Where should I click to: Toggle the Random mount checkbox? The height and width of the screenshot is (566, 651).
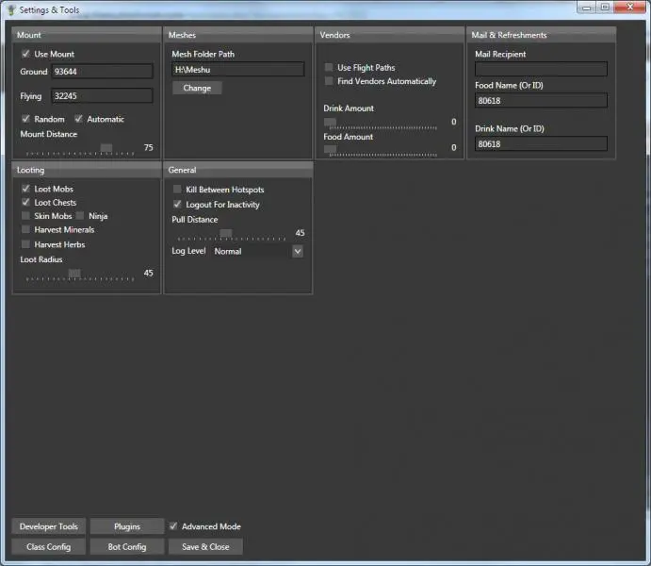(25, 120)
